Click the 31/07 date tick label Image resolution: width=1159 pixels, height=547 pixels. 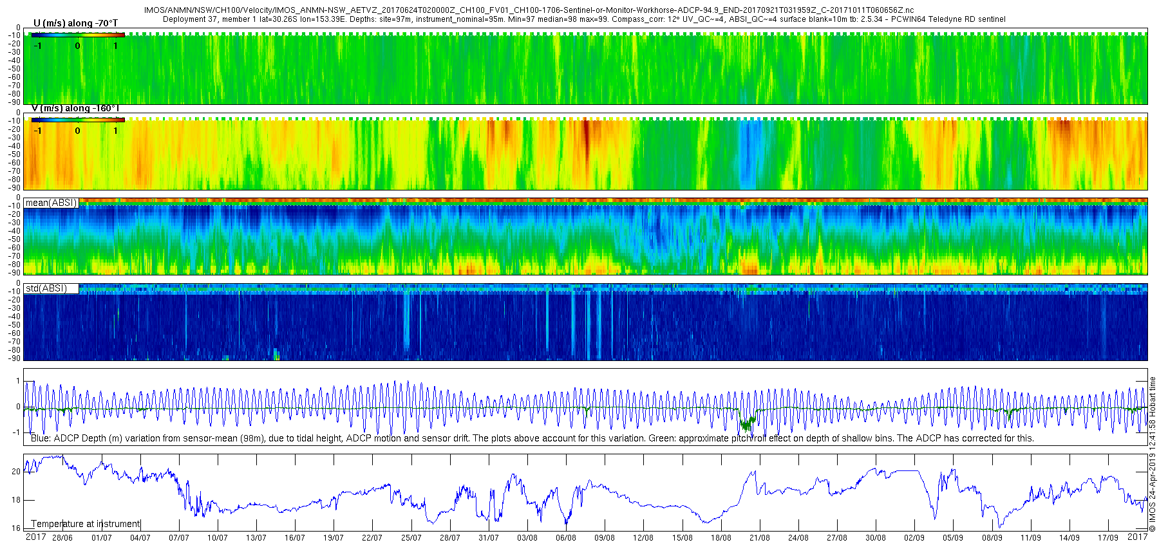pyautogui.click(x=488, y=538)
